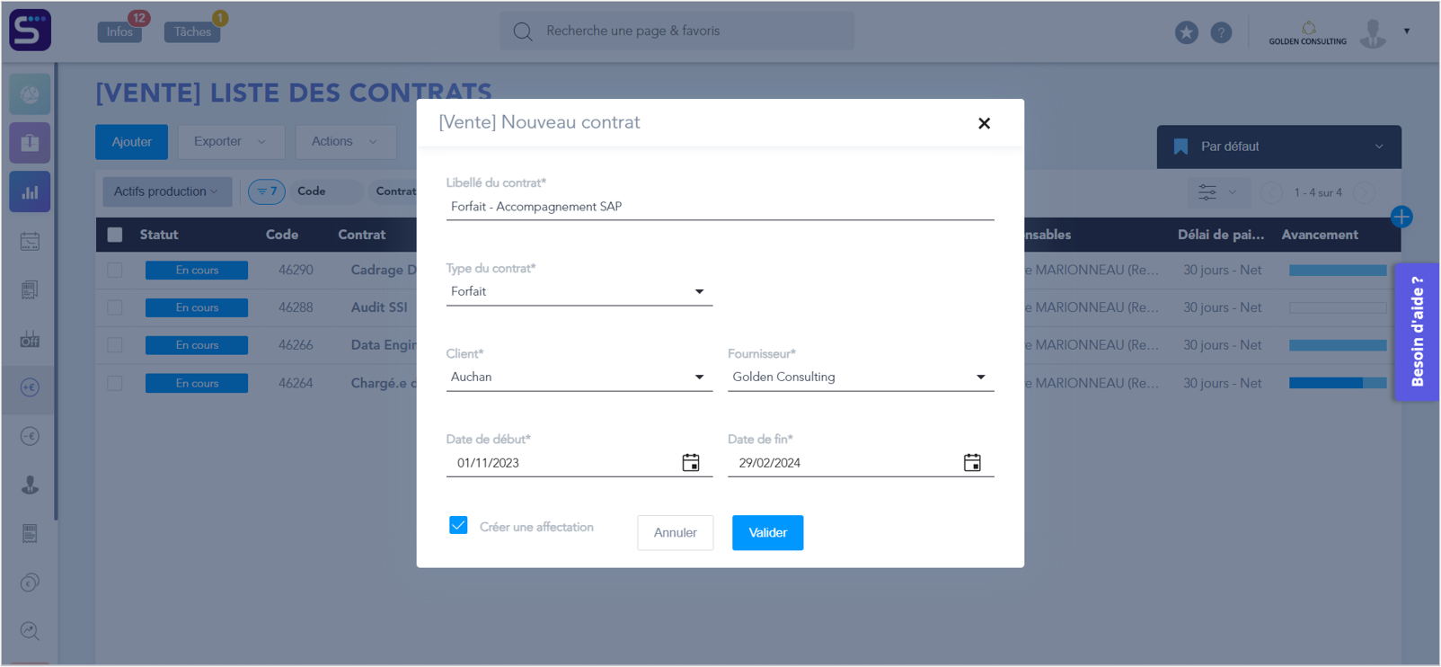Check the row 46264 checkbox
Image resolution: width=1441 pixels, height=667 pixels.
115,383
